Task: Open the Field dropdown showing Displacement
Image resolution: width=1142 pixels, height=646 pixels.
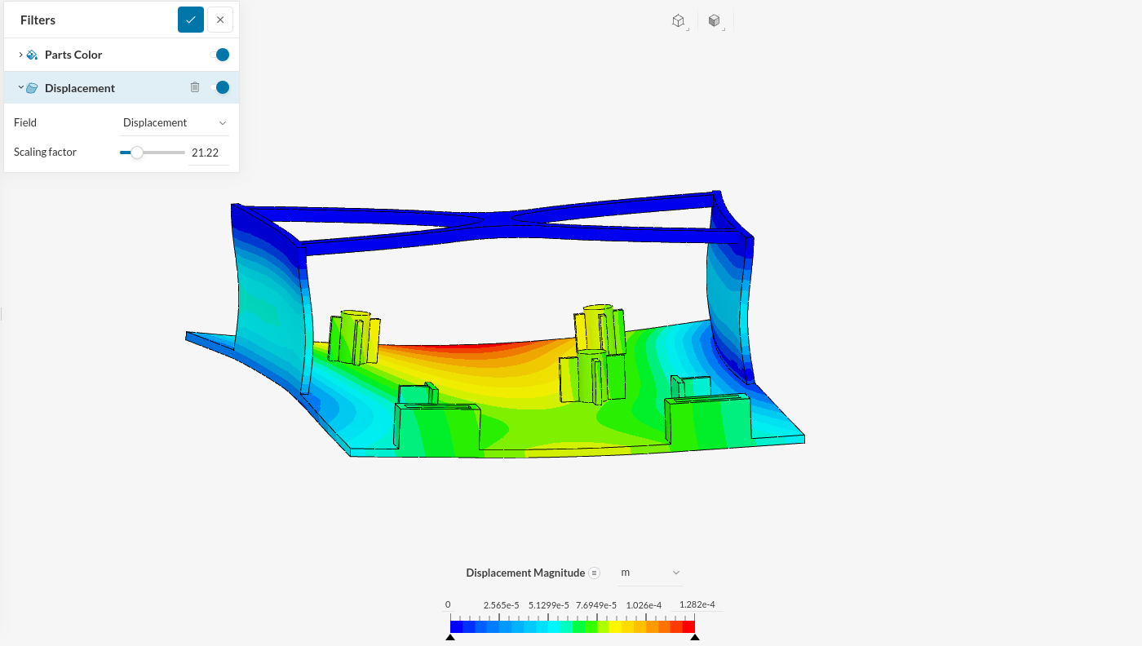Action: click(175, 122)
